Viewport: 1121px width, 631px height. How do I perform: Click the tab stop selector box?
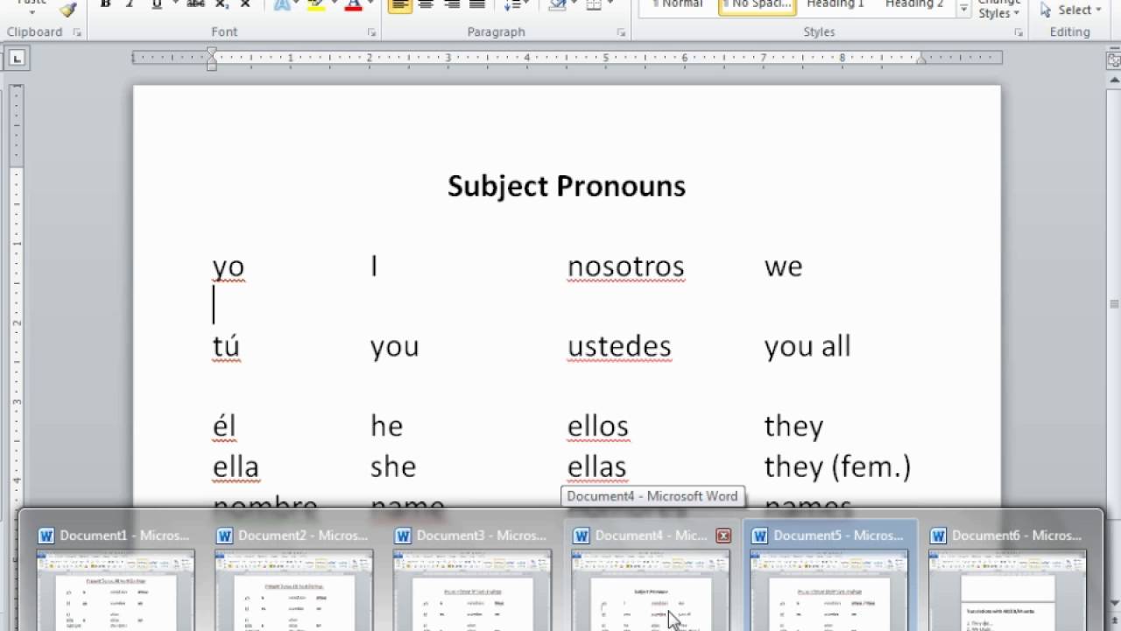(x=18, y=59)
